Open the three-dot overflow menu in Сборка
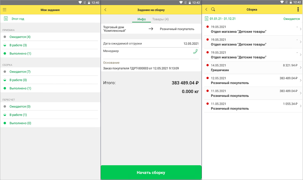This screenshot has height=180, width=303. pyautogui.click(x=298, y=10)
